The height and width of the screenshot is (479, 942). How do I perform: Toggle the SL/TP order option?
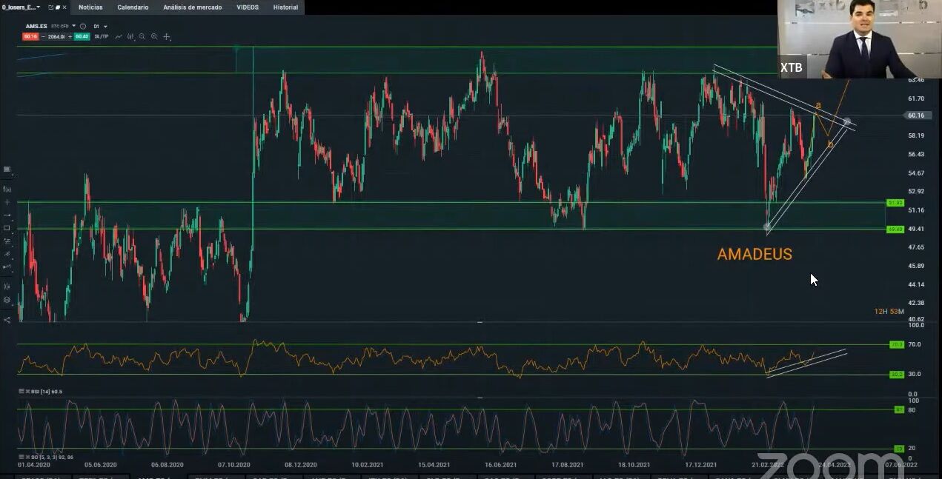(x=102, y=36)
